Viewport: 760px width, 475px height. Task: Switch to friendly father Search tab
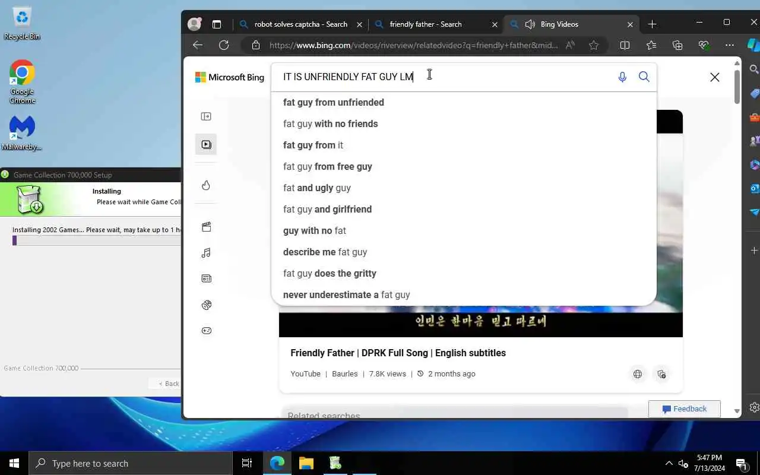[426, 24]
